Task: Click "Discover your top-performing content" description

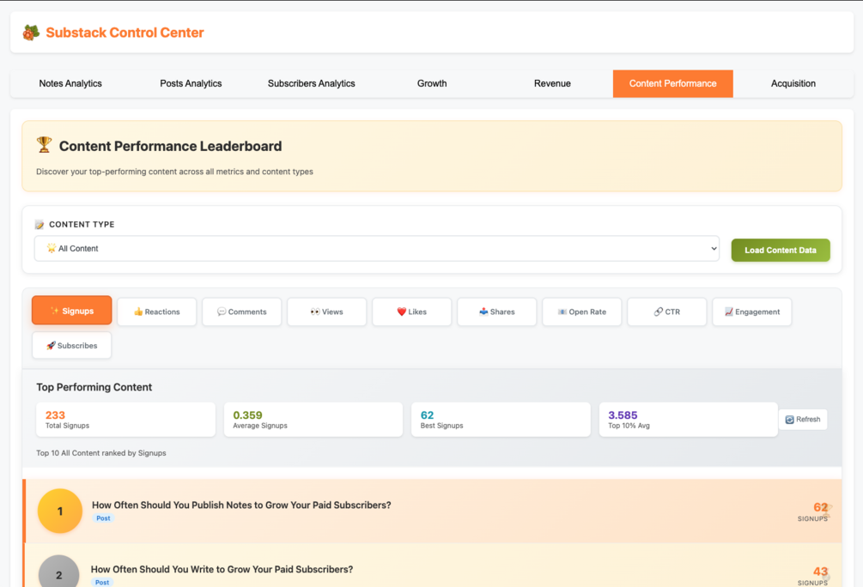Action: (x=174, y=172)
